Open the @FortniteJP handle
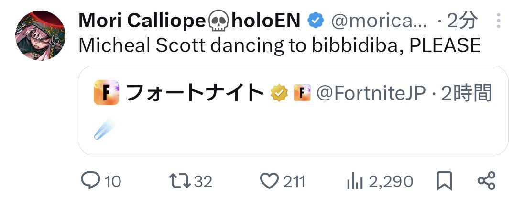 click(x=371, y=93)
